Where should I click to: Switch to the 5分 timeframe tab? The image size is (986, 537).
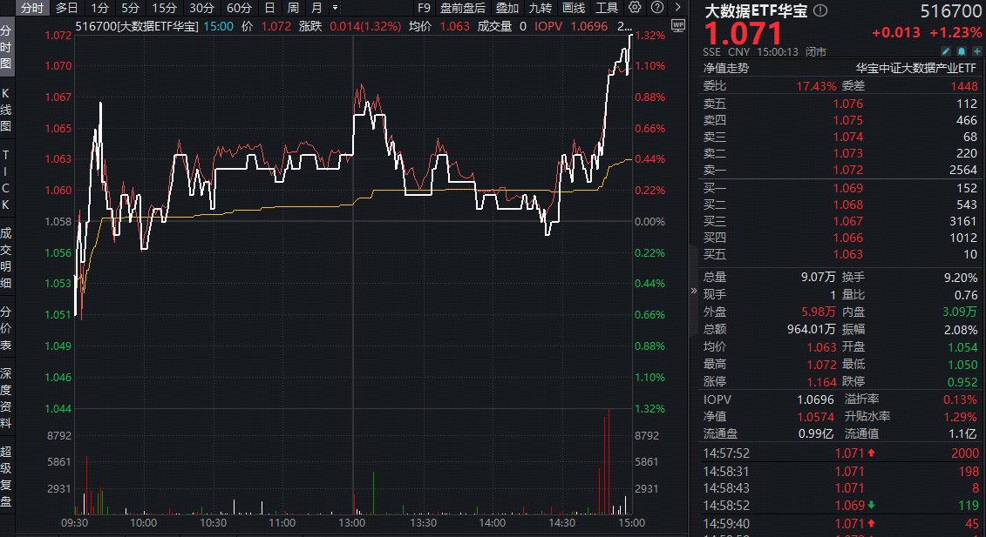click(x=130, y=8)
